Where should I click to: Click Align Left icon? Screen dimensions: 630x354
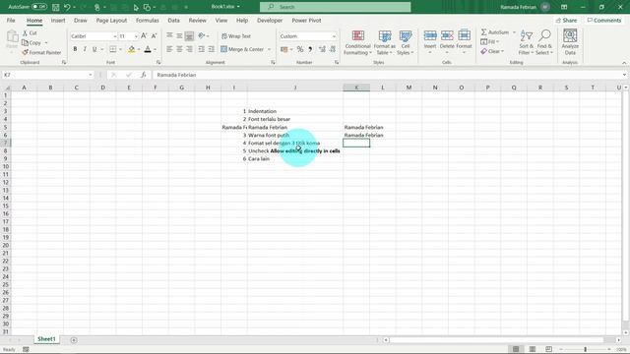[x=169, y=49]
